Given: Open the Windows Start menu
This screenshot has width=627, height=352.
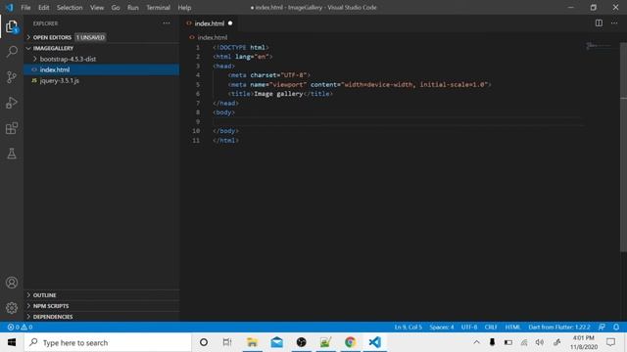Looking at the screenshot, I should pos(12,342).
